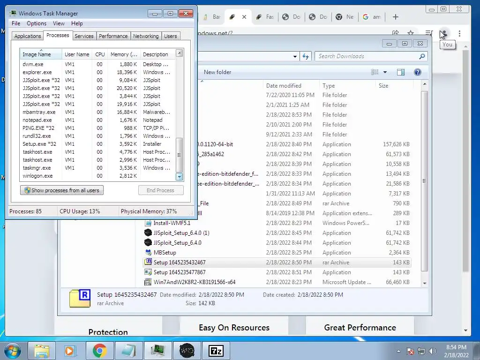Close the active Chrome tab
Image resolution: width=480 pixels, height=360 pixels.
tap(244, 17)
